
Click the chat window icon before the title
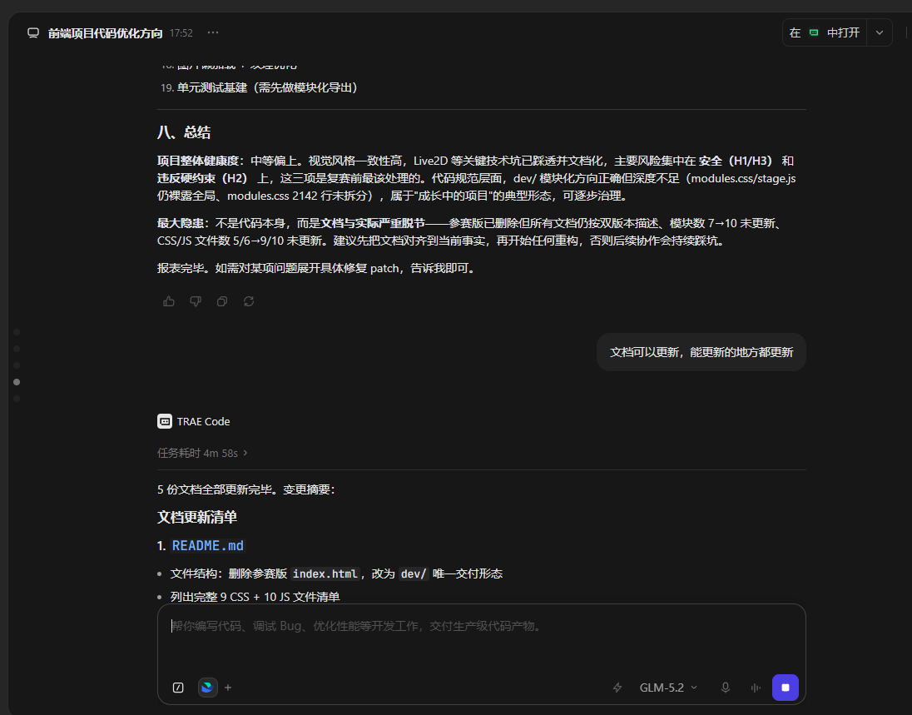pos(33,33)
